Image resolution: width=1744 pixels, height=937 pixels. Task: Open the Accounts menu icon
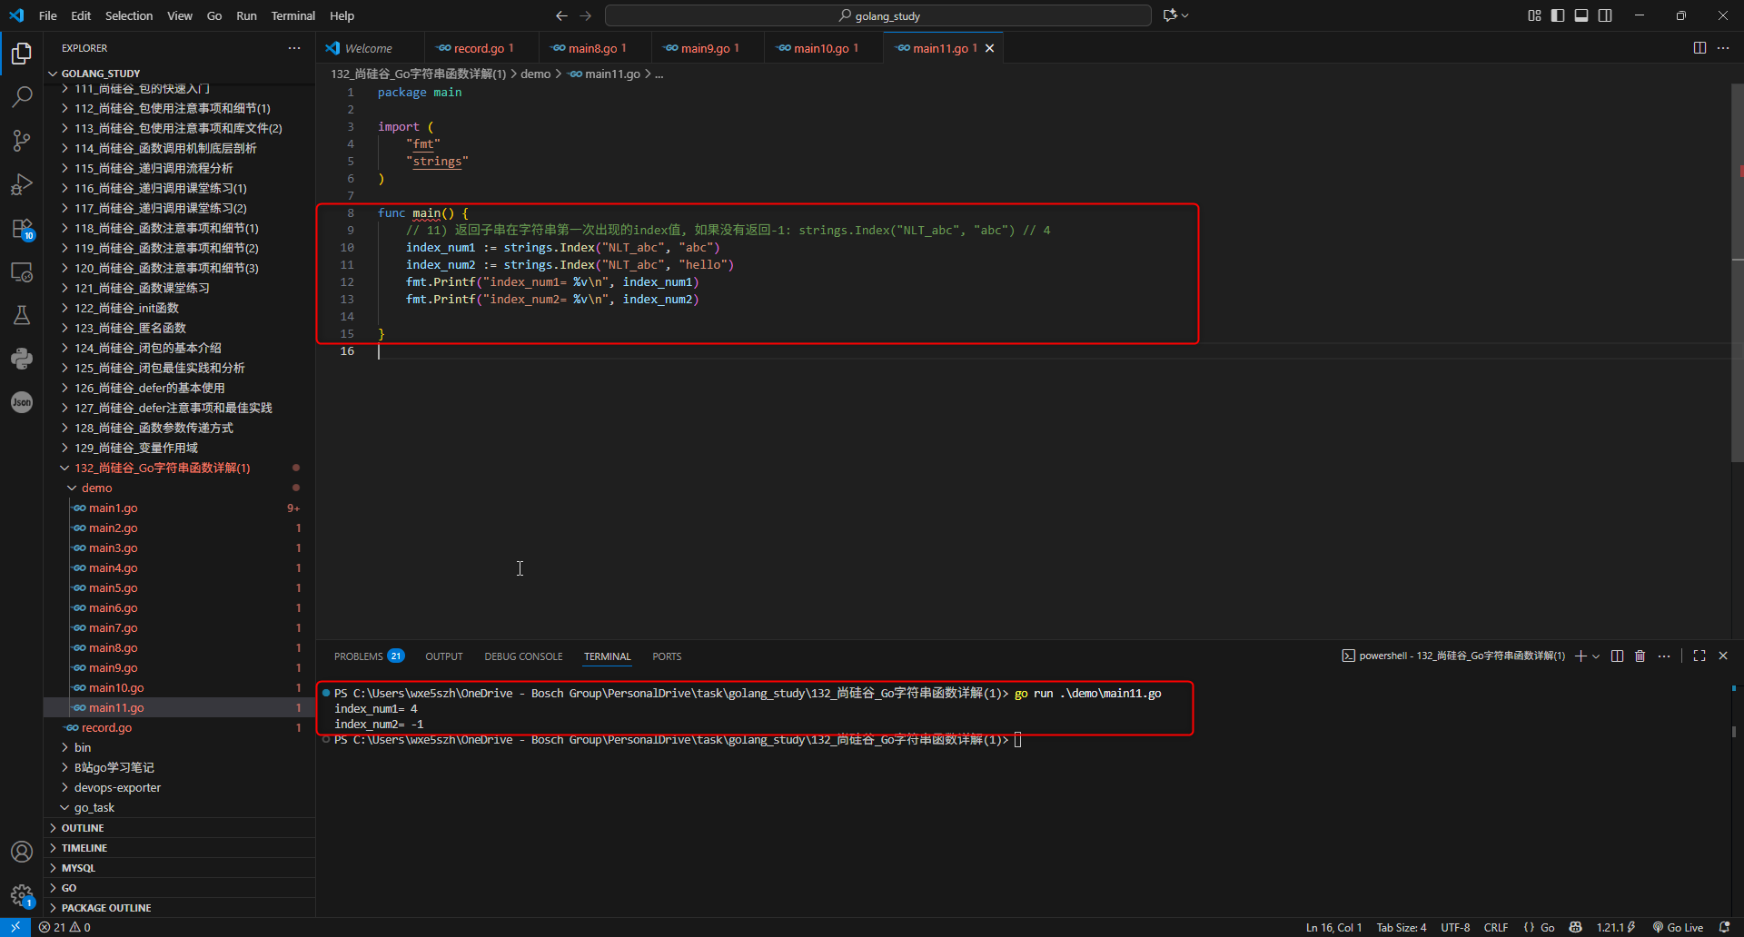coord(22,852)
